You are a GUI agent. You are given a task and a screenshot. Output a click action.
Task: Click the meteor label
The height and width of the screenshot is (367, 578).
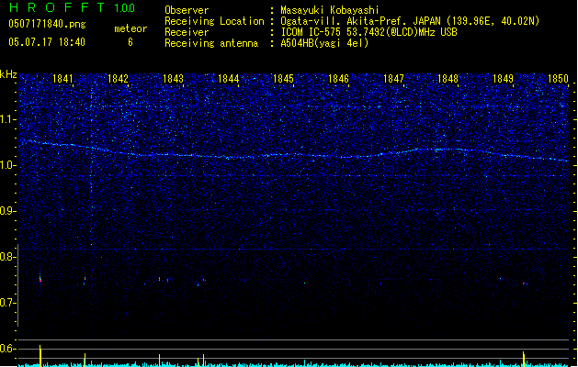click(130, 28)
